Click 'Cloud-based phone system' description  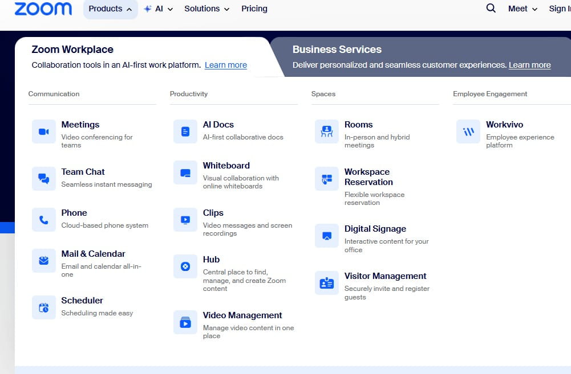click(x=104, y=225)
